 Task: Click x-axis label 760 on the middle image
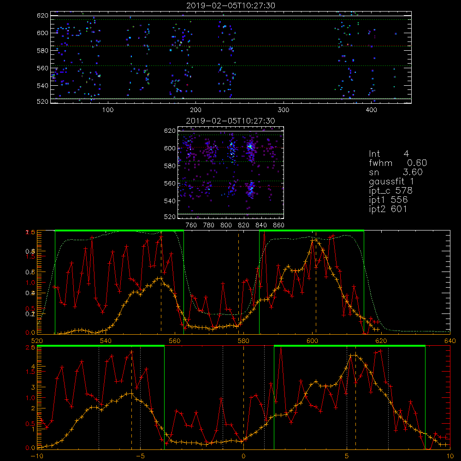pyautogui.click(x=191, y=225)
